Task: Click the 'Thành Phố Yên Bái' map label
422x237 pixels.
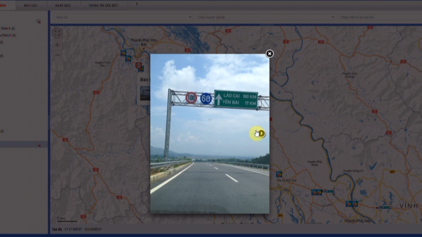Action: click(x=144, y=42)
